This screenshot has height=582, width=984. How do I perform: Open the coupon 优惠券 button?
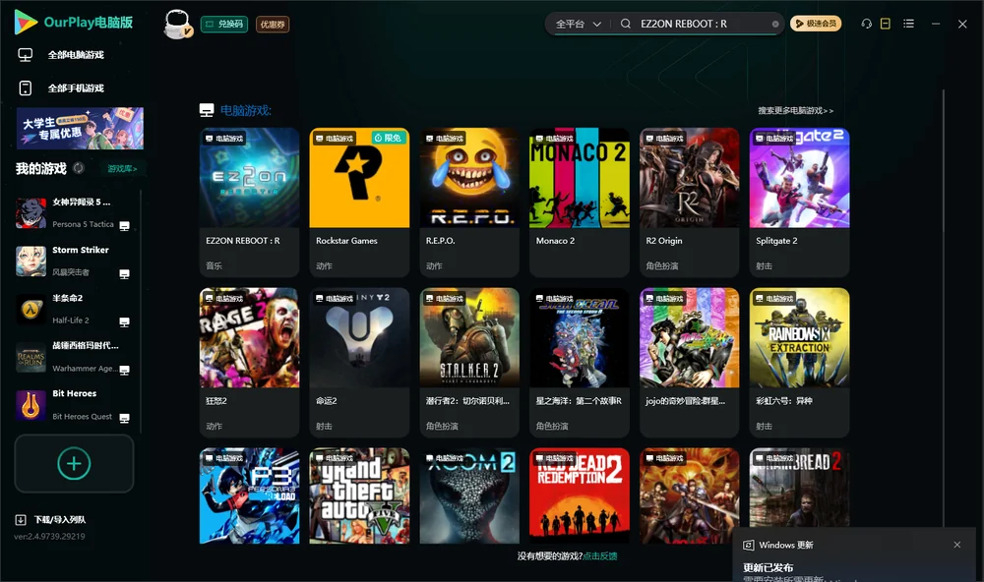[273, 24]
